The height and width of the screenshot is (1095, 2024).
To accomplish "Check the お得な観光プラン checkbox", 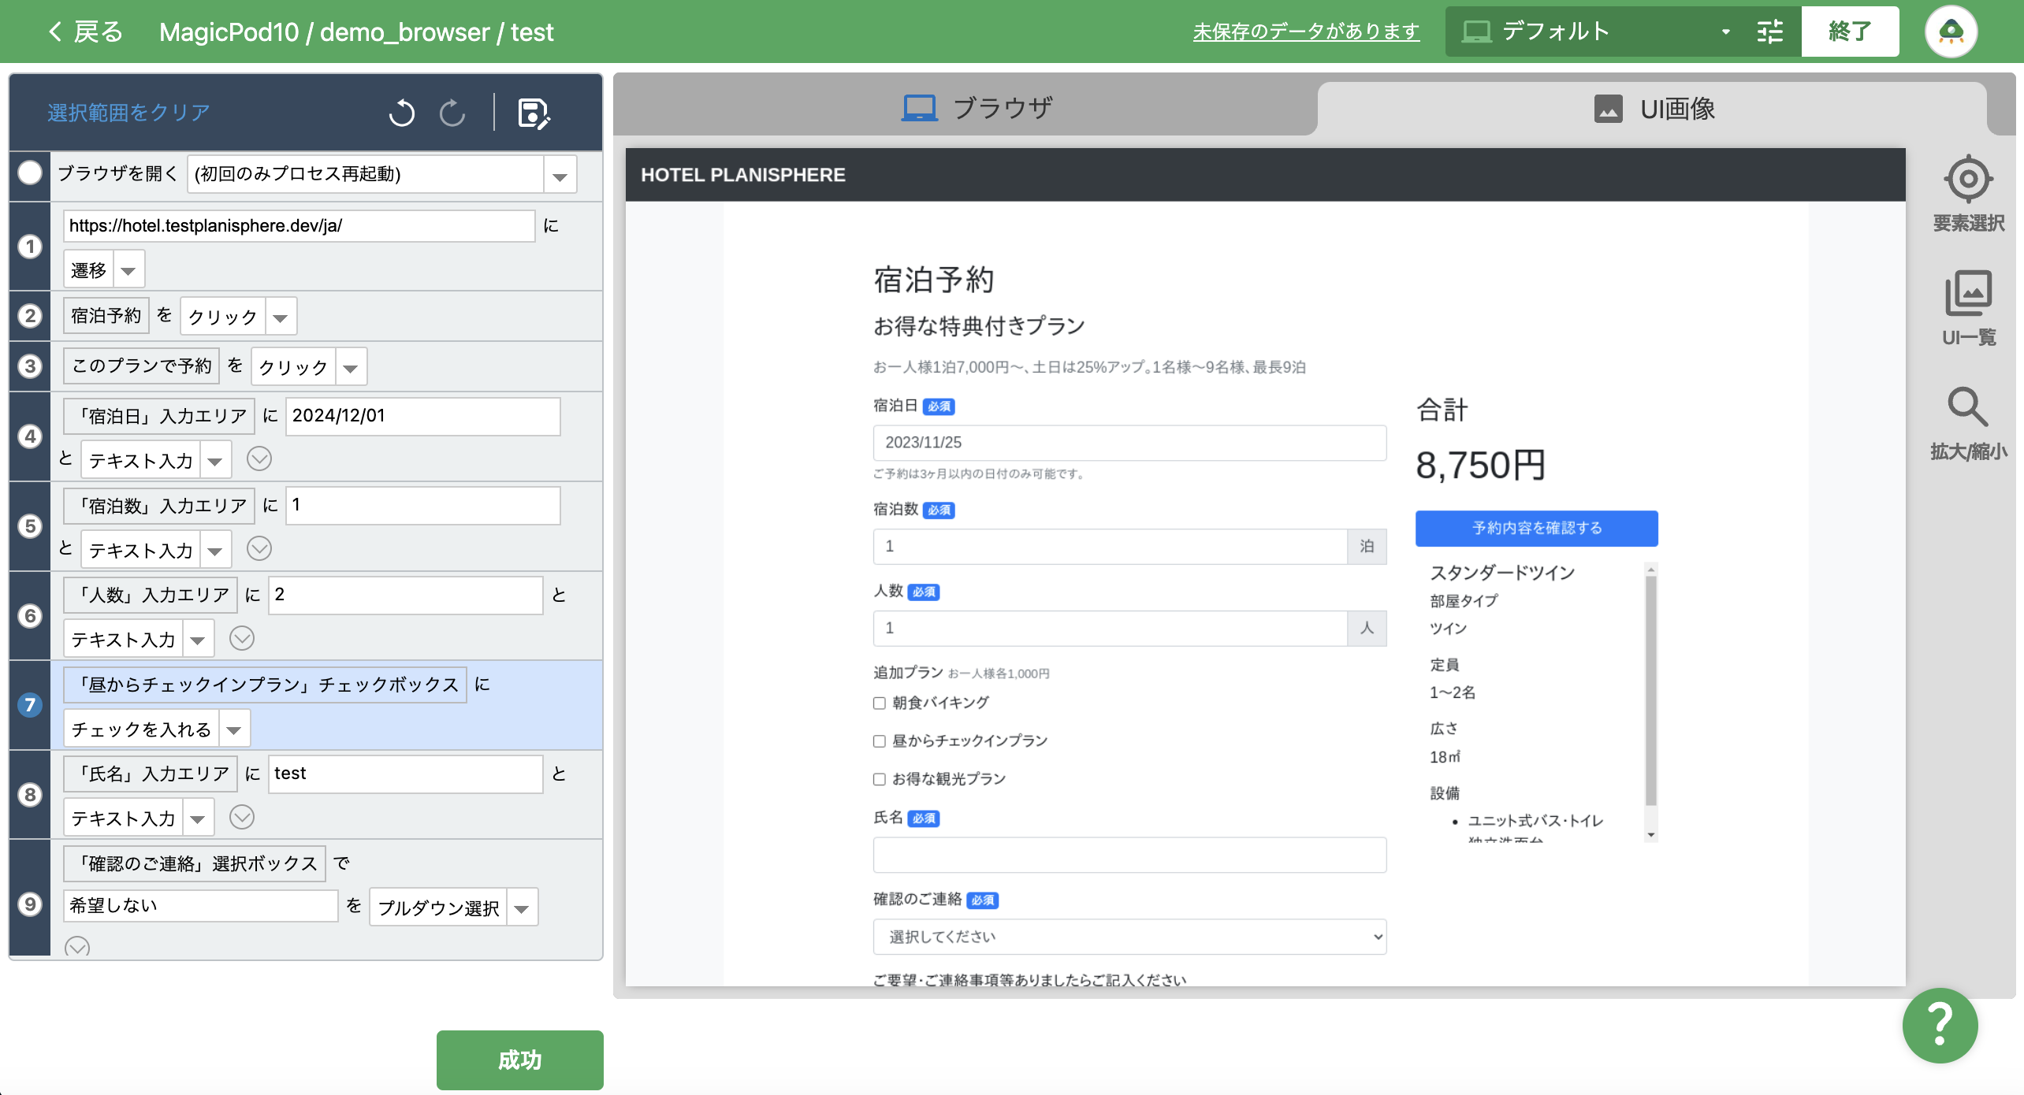I will 880,779.
